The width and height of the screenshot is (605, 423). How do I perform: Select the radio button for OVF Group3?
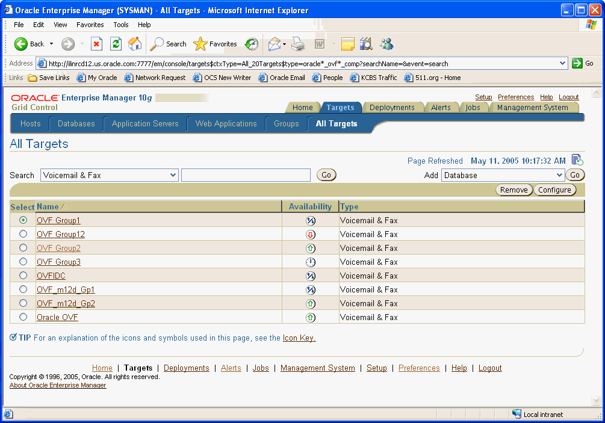click(x=23, y=262)
